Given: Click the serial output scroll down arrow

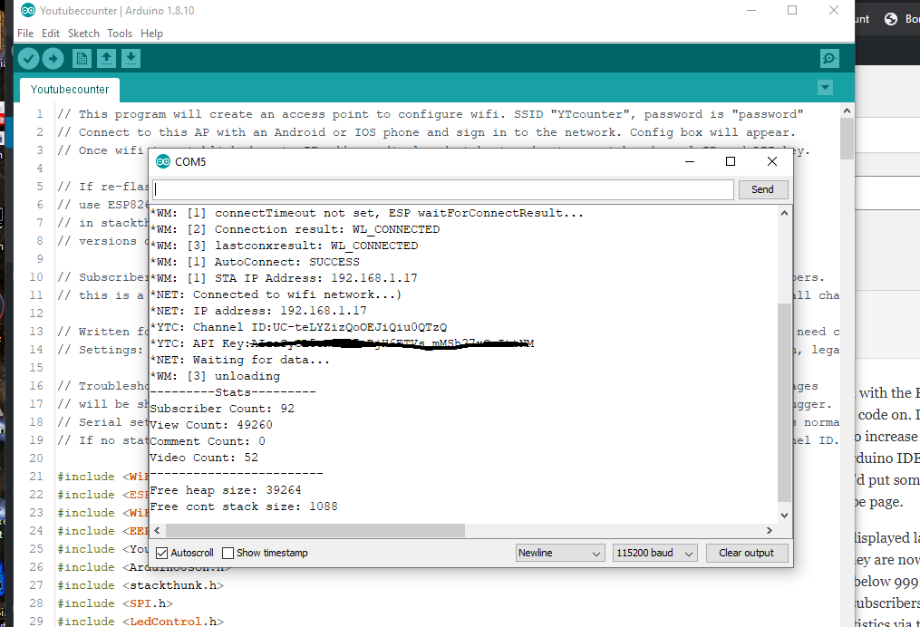Looking at the screenshot, I should pyautogui.click(x=784, y=515).
